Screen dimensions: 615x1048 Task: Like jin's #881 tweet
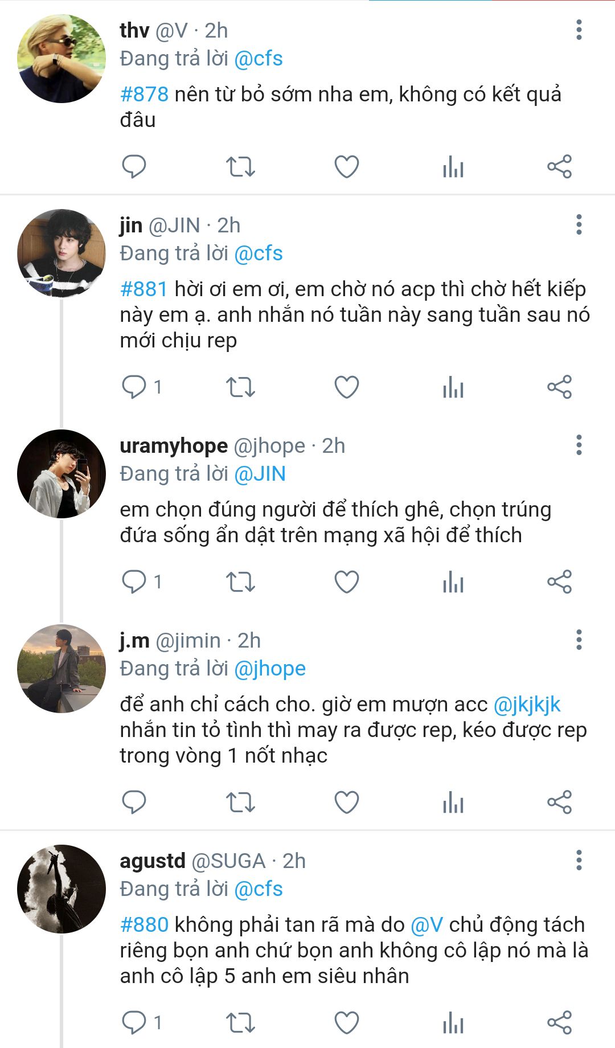point(346,387)
